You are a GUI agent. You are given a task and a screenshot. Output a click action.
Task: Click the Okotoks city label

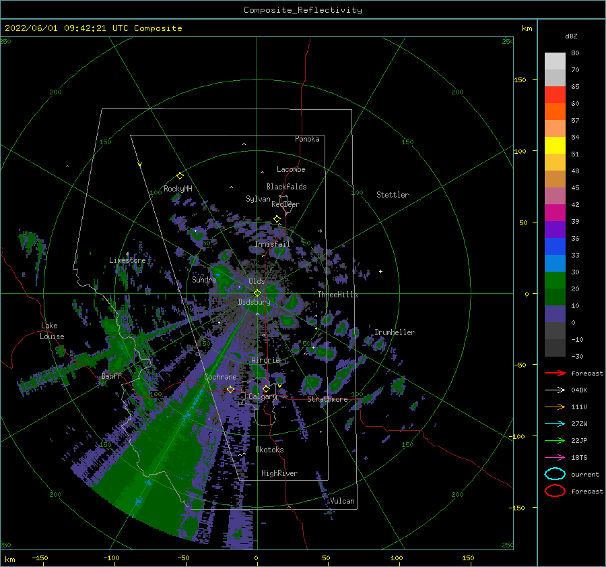point(269,450)
